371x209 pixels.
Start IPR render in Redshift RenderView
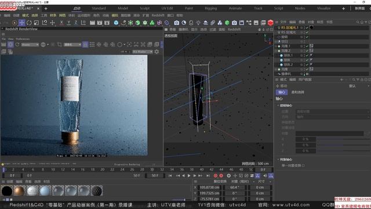(x=10, y=45)
